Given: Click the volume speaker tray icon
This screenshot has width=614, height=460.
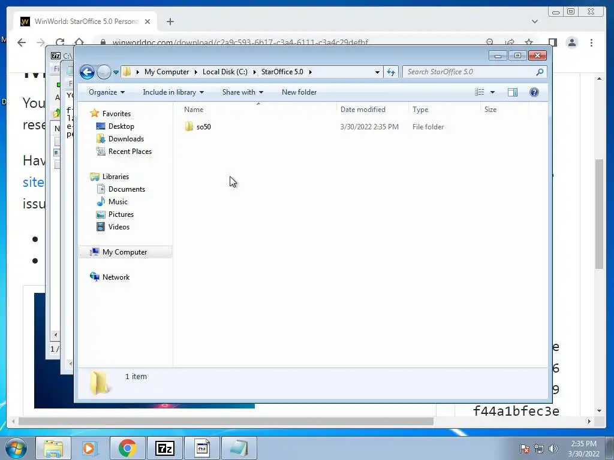Looking at the screenshot, I should click(x=553, y=449).
